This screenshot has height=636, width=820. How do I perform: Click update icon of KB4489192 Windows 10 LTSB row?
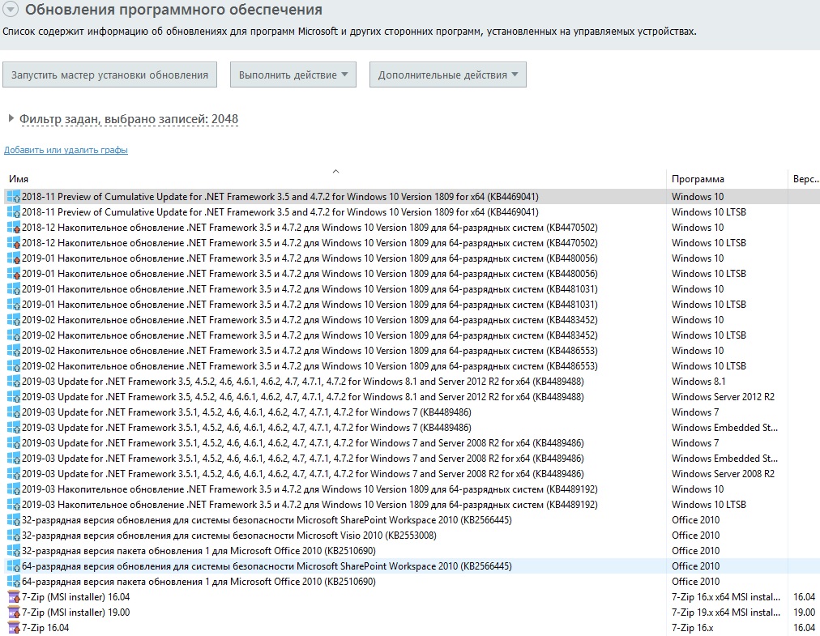(x=14, y=505)
